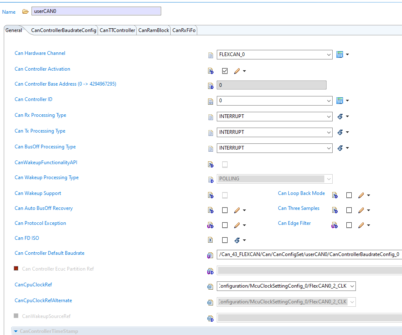
Task: Click the pencil icon for Can Edge Filter
Action: click(361, 225)
